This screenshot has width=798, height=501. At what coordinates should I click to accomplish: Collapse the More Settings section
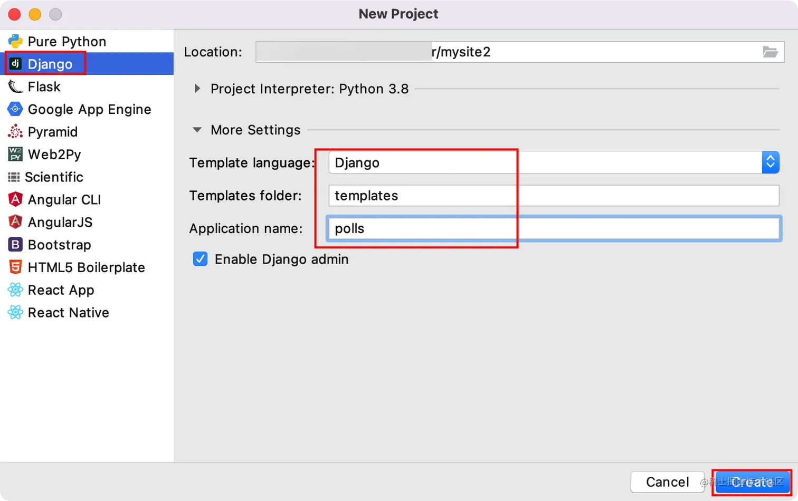pyautogui.click(x=197, y=130)
